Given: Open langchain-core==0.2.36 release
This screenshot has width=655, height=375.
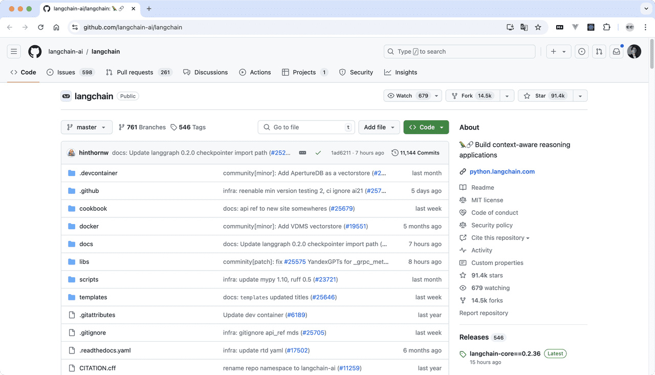Looking at the screenshot, I should pos(505,354).
